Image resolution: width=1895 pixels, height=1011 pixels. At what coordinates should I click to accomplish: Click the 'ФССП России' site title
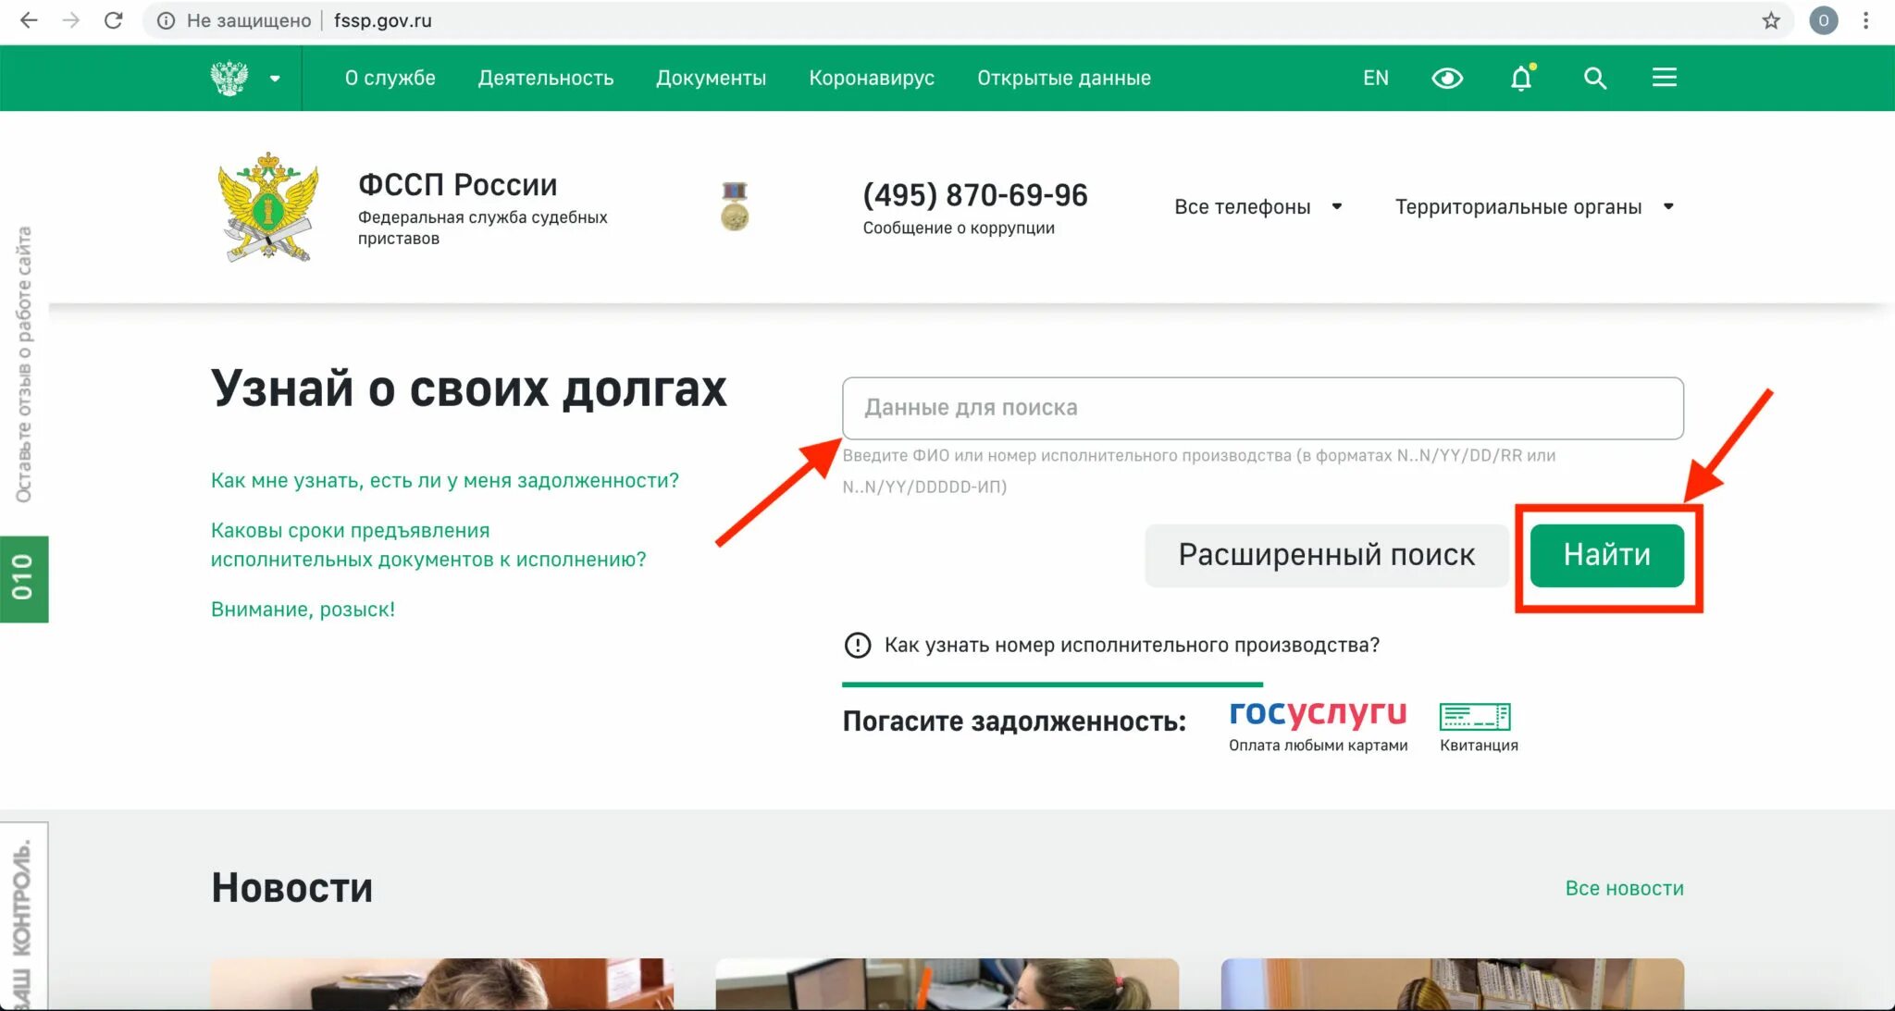point(457,184)
